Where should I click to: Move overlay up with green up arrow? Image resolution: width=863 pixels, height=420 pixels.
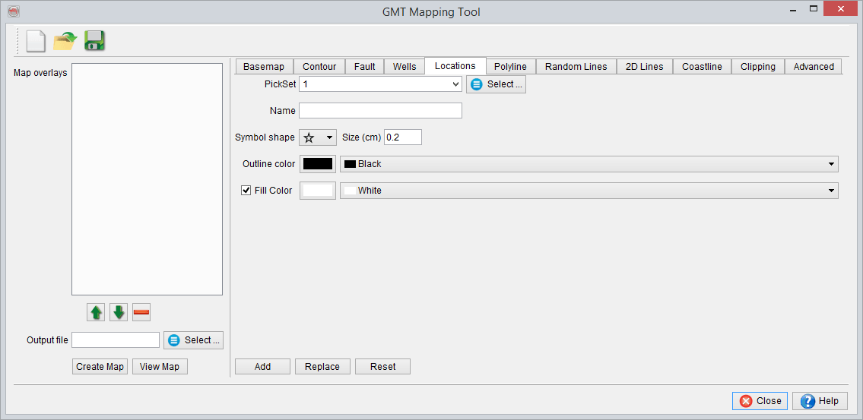(x=97, y=312)
